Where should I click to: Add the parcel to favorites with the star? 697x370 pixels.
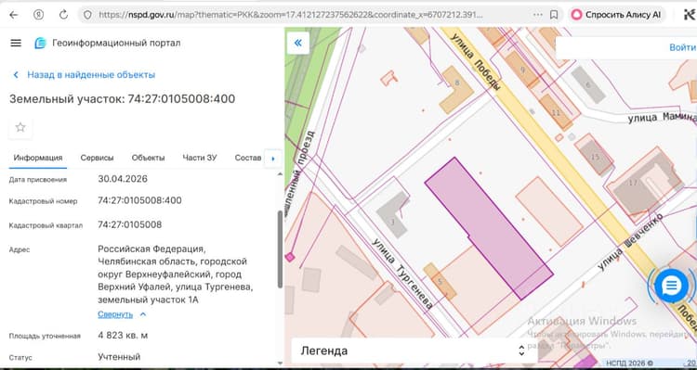tap(20, 128)
